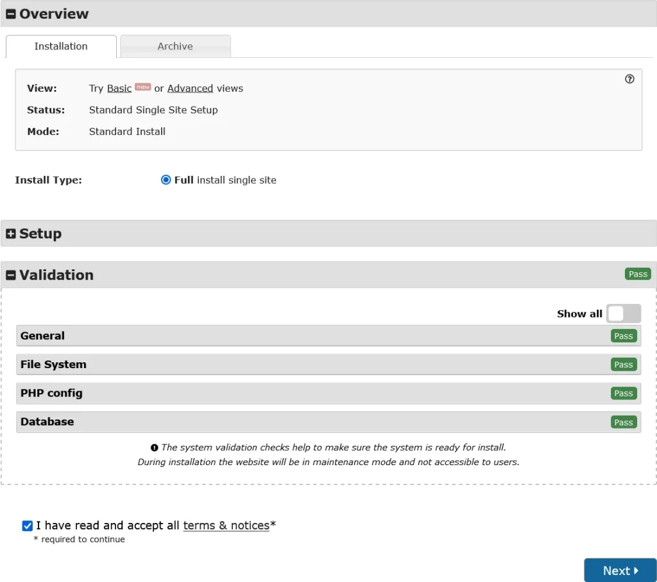Click the help question mark icon
The image size is (657, 582).
tap(629, 79)
